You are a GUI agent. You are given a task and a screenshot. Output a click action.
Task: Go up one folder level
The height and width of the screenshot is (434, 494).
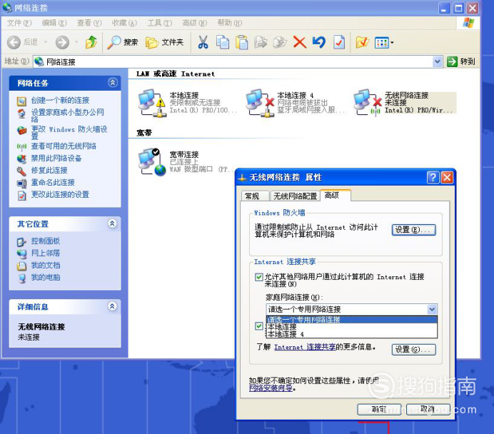(91, 42)
